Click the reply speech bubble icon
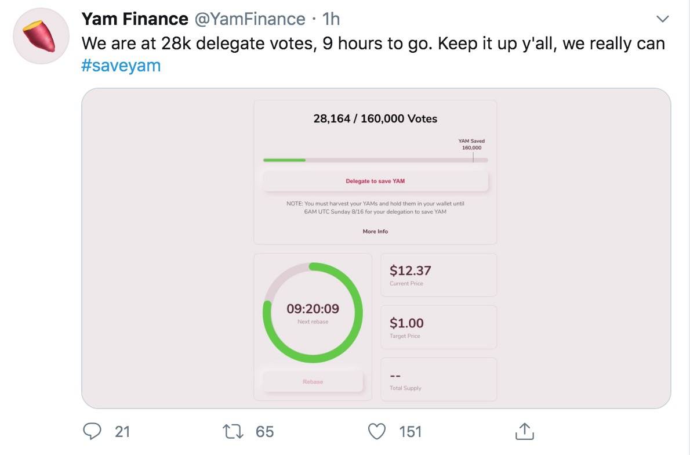This screenshot has width=690, height=455. click(x=93, y=431)
